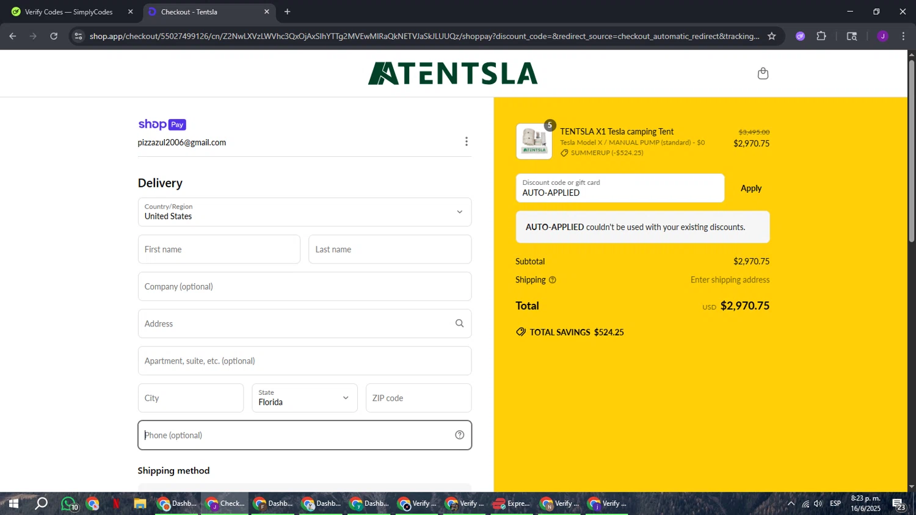Click the Tesla camping tent product thumbnail
Viewport: 916px width, 515px height.
[x=534, y=141]
